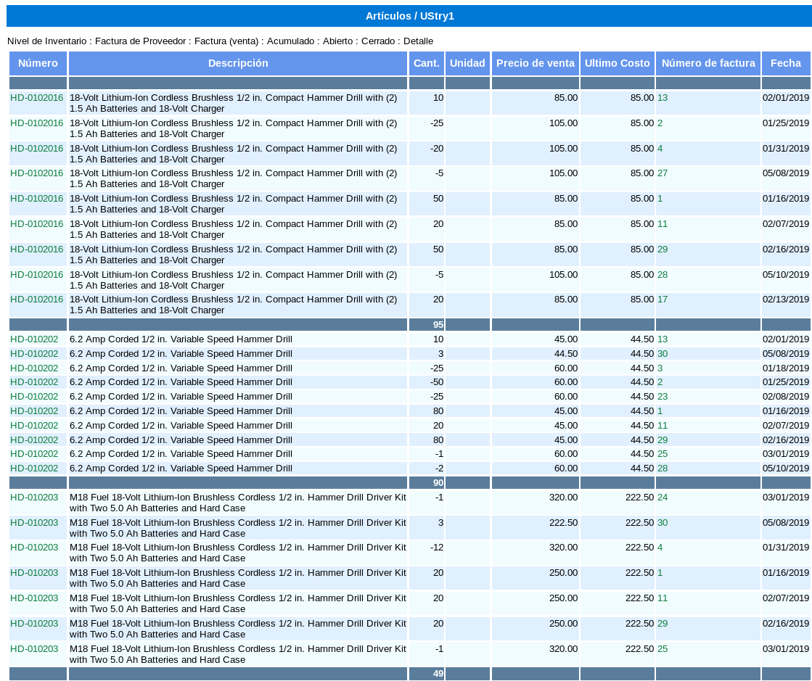Image resolution: width=812 pixels, height=681 pixels.
Task: Open the Nivel de Inventario report link
Action: tap(46, 41)
